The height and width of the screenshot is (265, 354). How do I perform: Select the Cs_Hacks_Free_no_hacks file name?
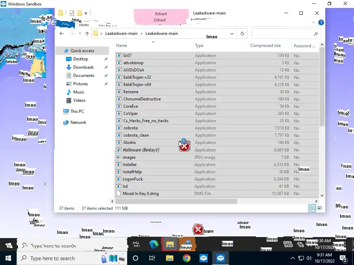tap(146, 121)
